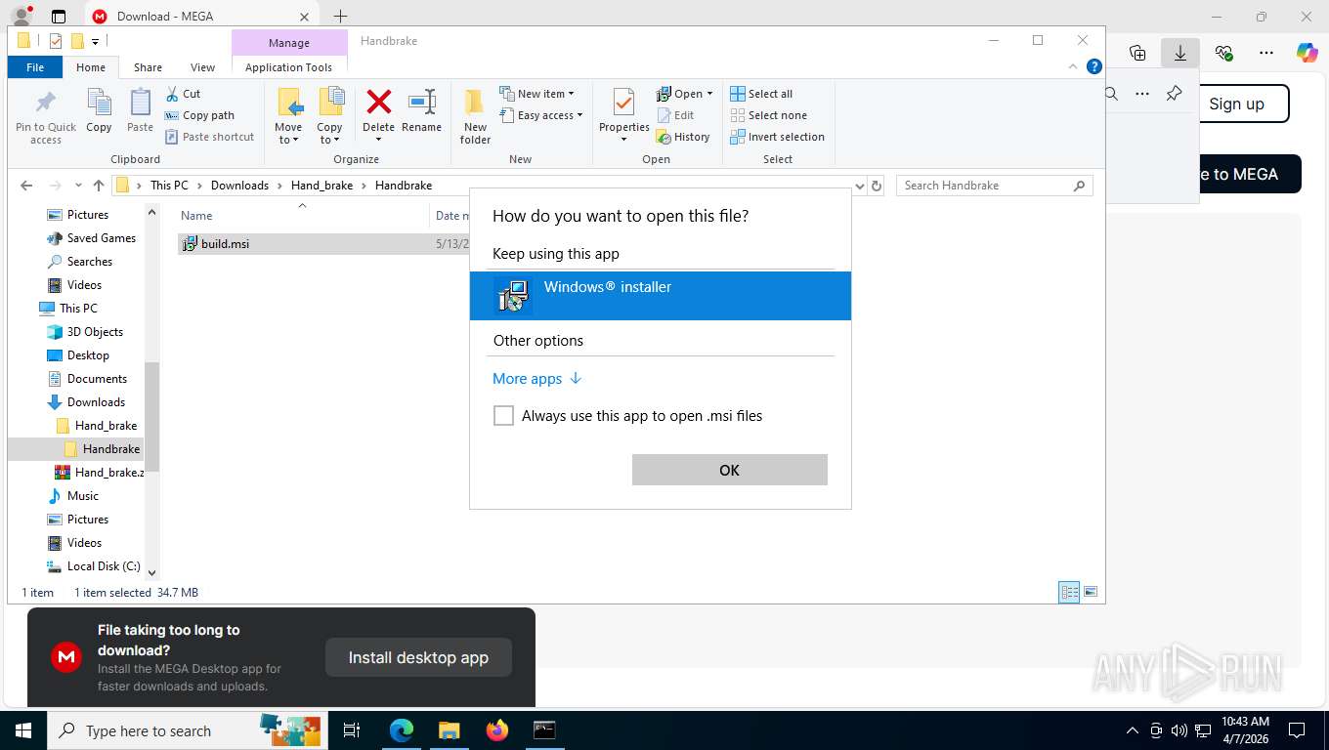
Task: Collapse the ribbon with chevron
Action: 1075,67
